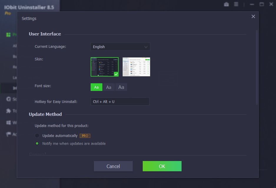Viewport: 276px width, 188px height.
Task: Click the puzzle-piece plugins icon in sidebar
Action: click(9, 111)
